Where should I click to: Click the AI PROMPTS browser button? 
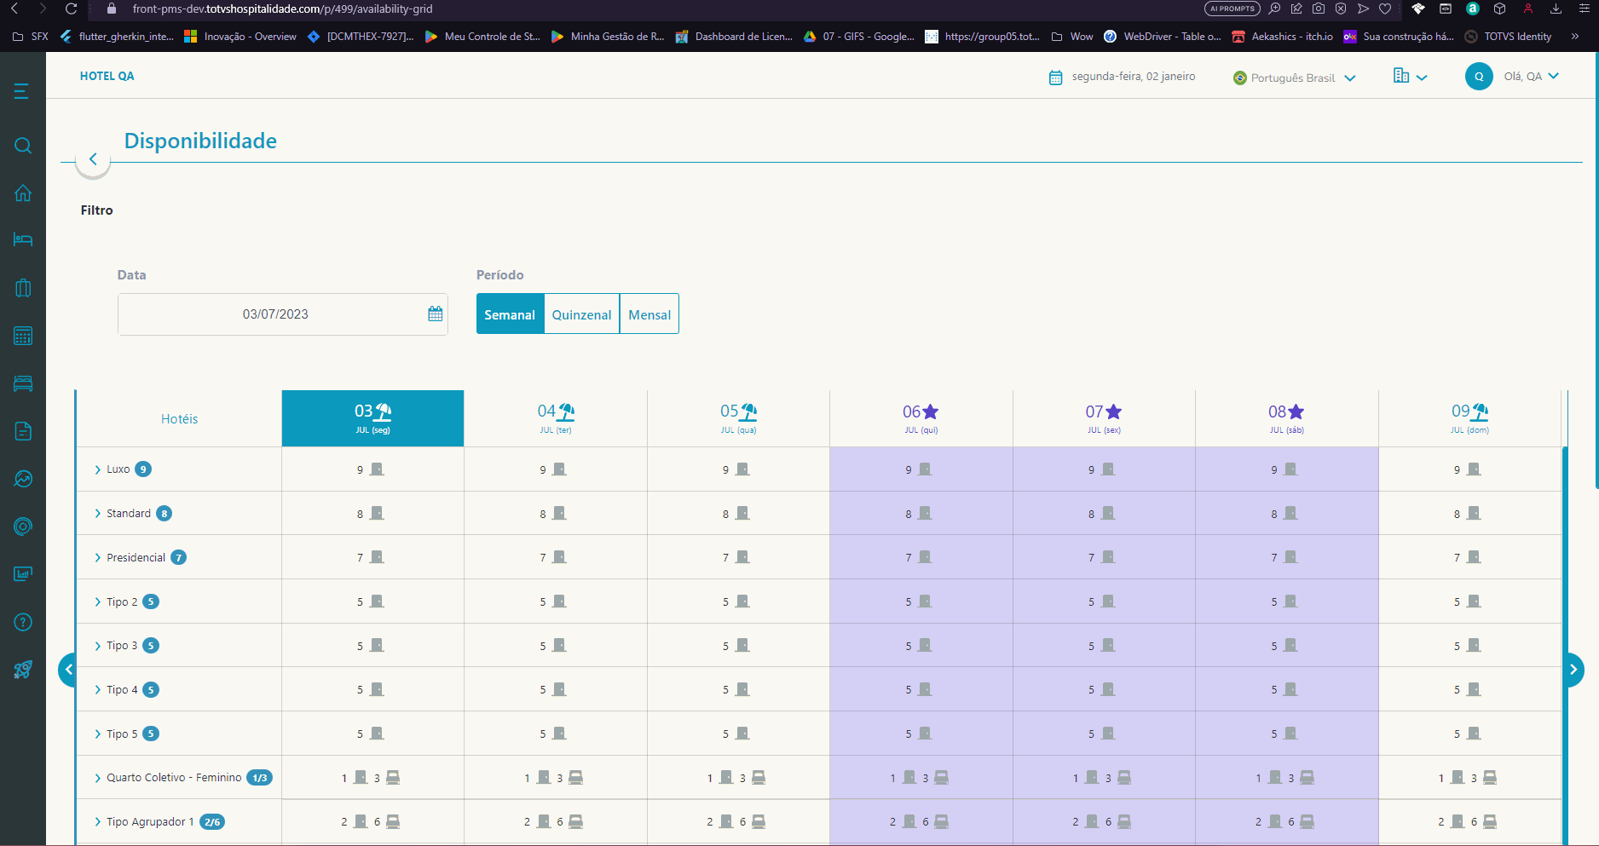(1232, 9)
